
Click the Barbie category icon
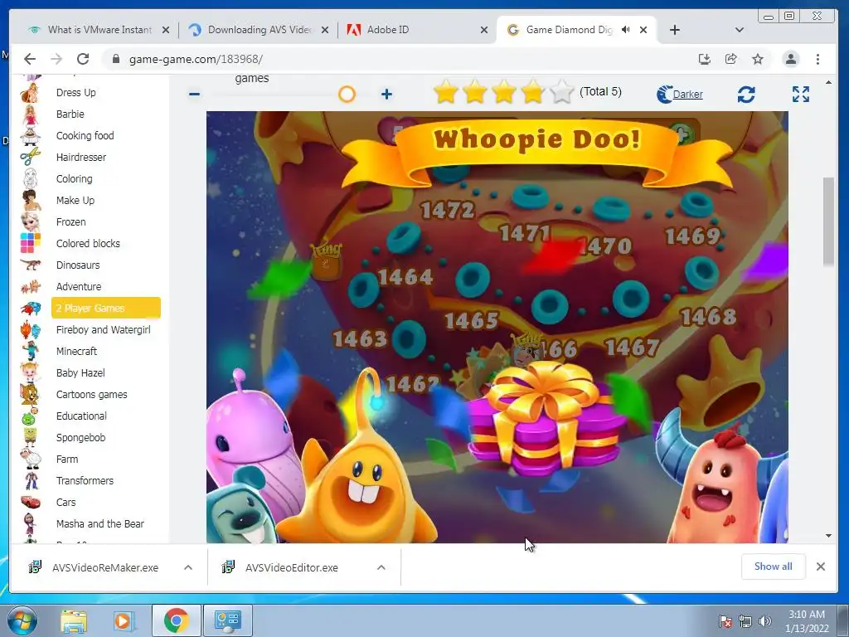[30, 114]
